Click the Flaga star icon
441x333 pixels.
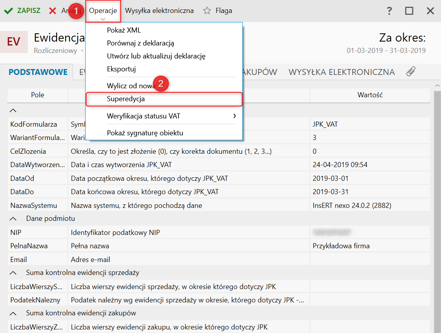coord(207,11)
